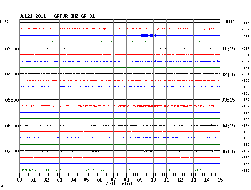Select the 04:00 local time label

click(12, 75)
